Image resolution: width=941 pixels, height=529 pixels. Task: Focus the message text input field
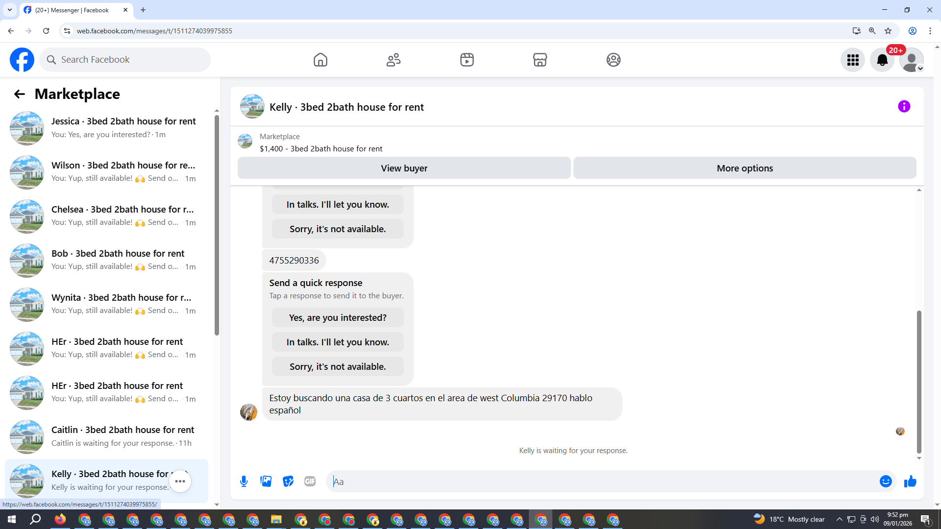coord(603,481)
